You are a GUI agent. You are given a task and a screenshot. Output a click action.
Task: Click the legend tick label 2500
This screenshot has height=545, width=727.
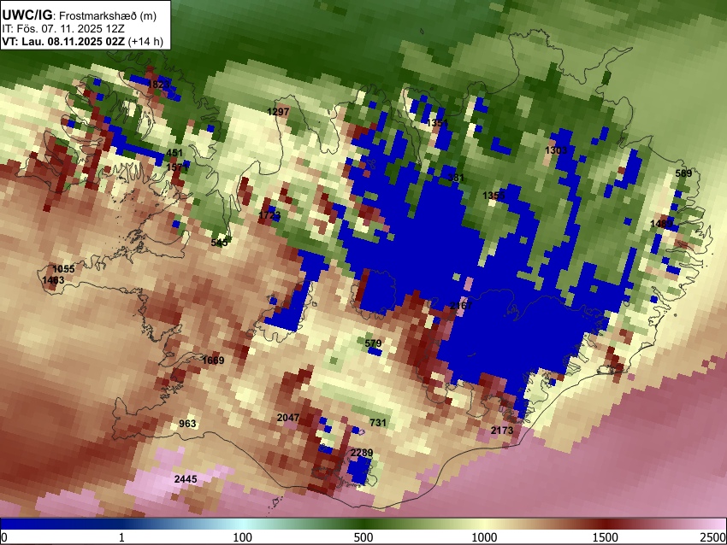(714, 537)
